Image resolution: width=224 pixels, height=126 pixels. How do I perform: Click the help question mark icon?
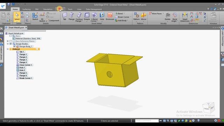[208, 9]
